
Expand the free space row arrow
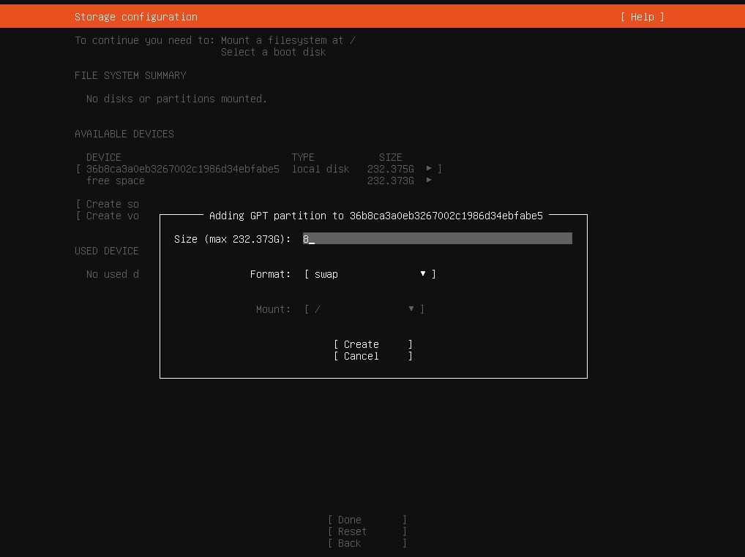pos(429,181)
